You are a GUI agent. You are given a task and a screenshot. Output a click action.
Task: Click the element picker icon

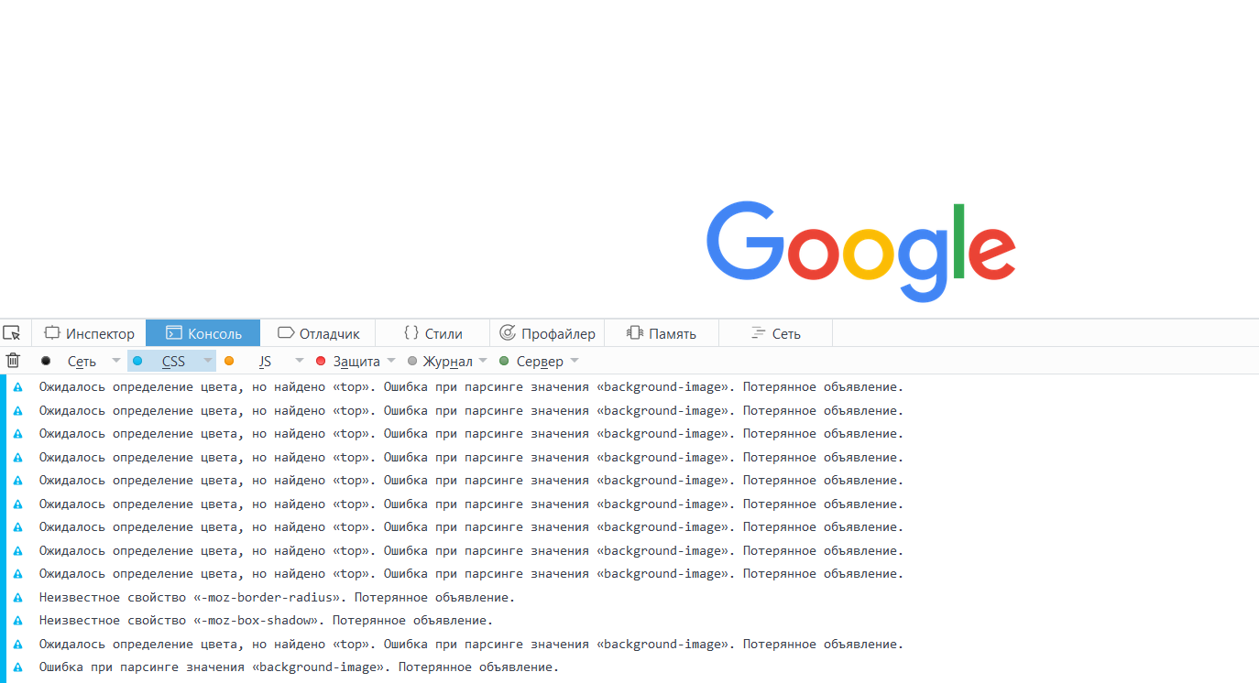point(11,333)
